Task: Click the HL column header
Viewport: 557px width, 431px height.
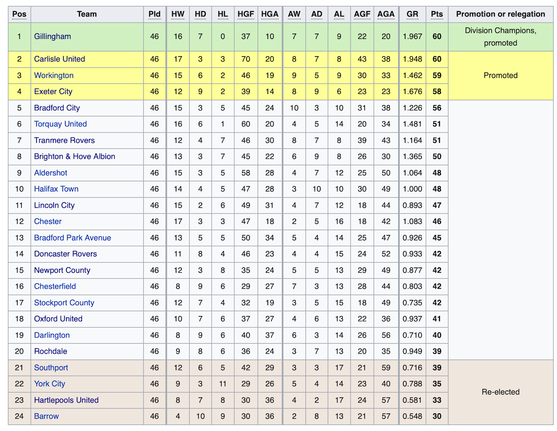Action: coord(223,14)
